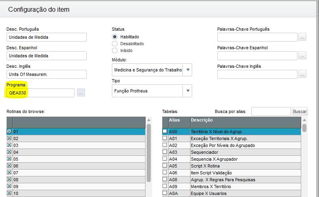Open Palavras-Chave Espanhol ellipsis button
This screenshot has height=197, width=319.
click(x=302, y=56)
